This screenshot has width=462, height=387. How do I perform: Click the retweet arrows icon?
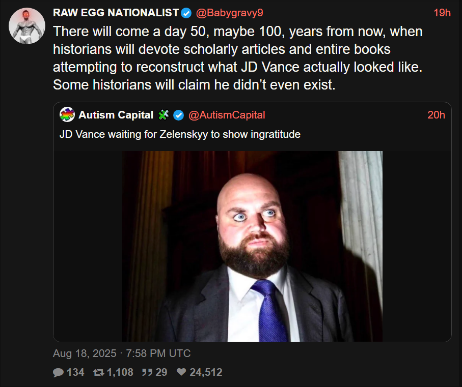tap(98, 373)
